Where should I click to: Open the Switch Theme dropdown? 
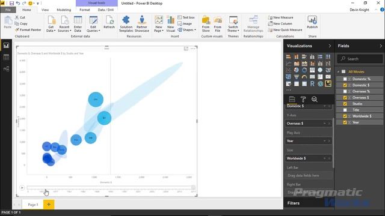coord(233,24)
